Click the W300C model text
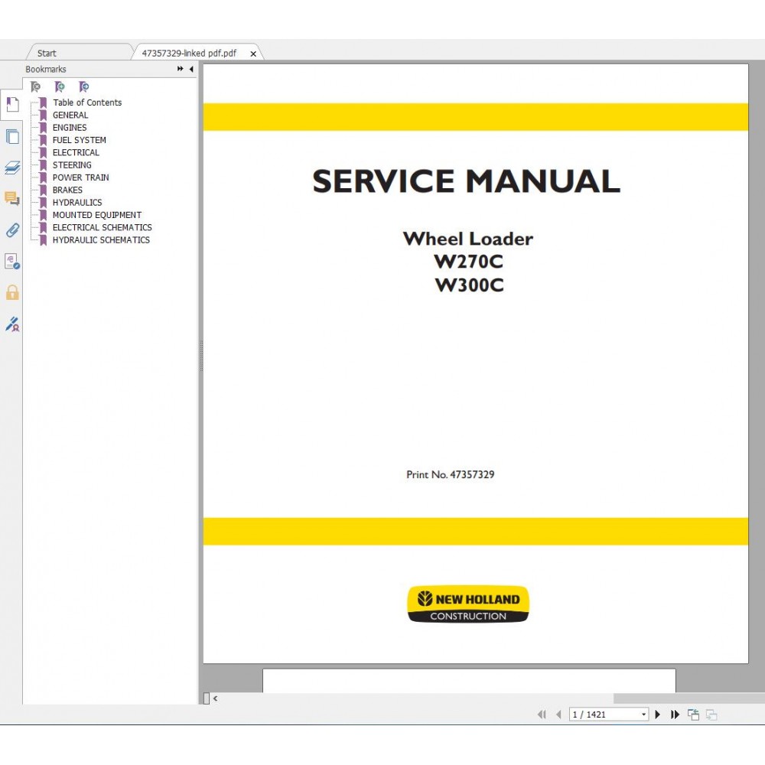765x765 pixels. [470, 285]
